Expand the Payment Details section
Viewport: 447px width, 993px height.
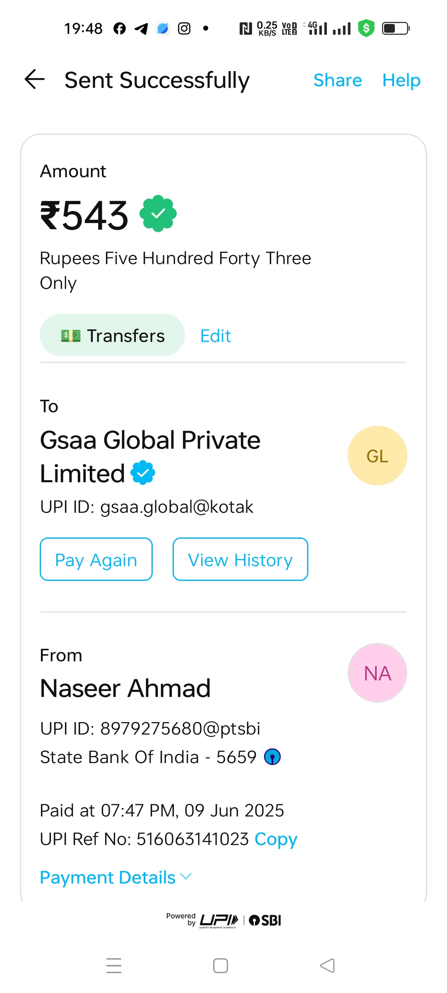point(108,877)
